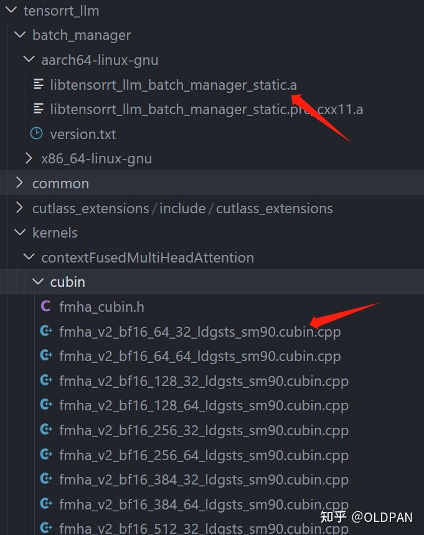Open fmha_cubin.h file
The width and height of the screenshot is (424, 535).
pos(101,307)
